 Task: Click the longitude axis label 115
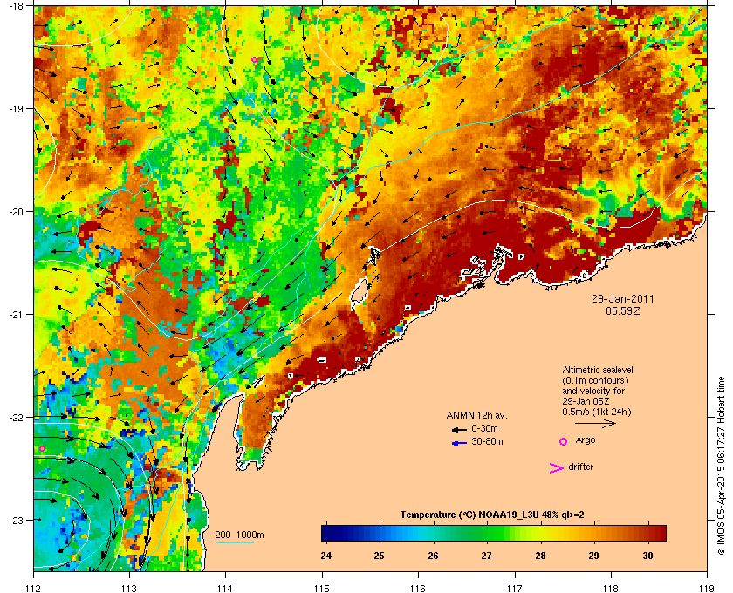[x=322, y=589]
